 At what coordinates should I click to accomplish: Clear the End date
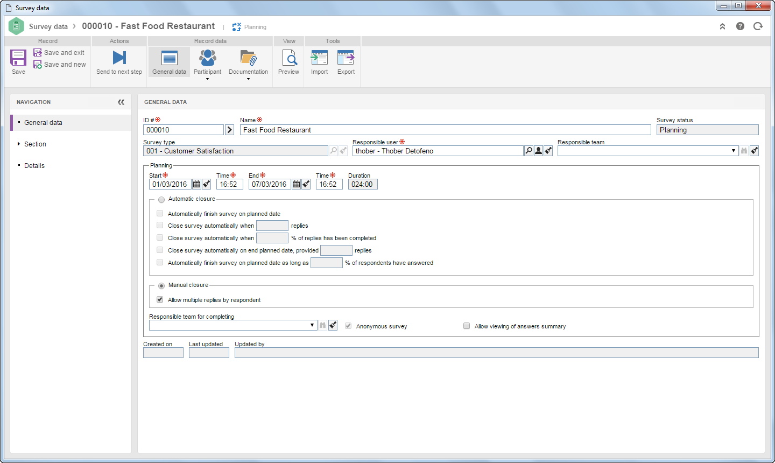(306, 184)
